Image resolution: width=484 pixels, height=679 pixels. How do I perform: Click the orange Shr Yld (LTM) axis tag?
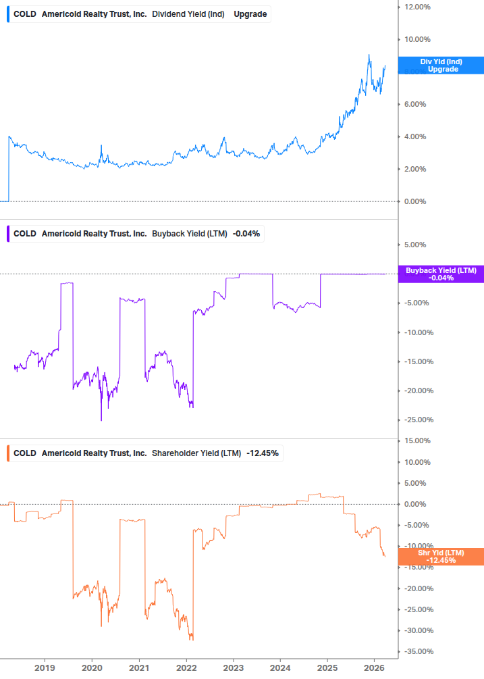(441, 557)
